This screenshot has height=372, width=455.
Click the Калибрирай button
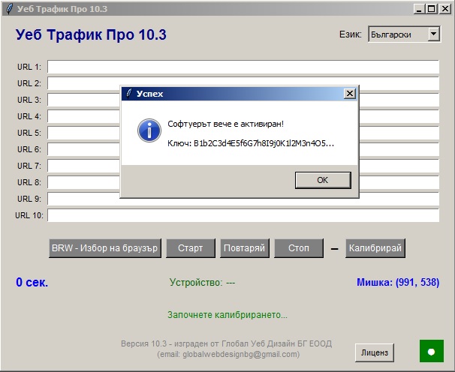(x=375, y=248)
